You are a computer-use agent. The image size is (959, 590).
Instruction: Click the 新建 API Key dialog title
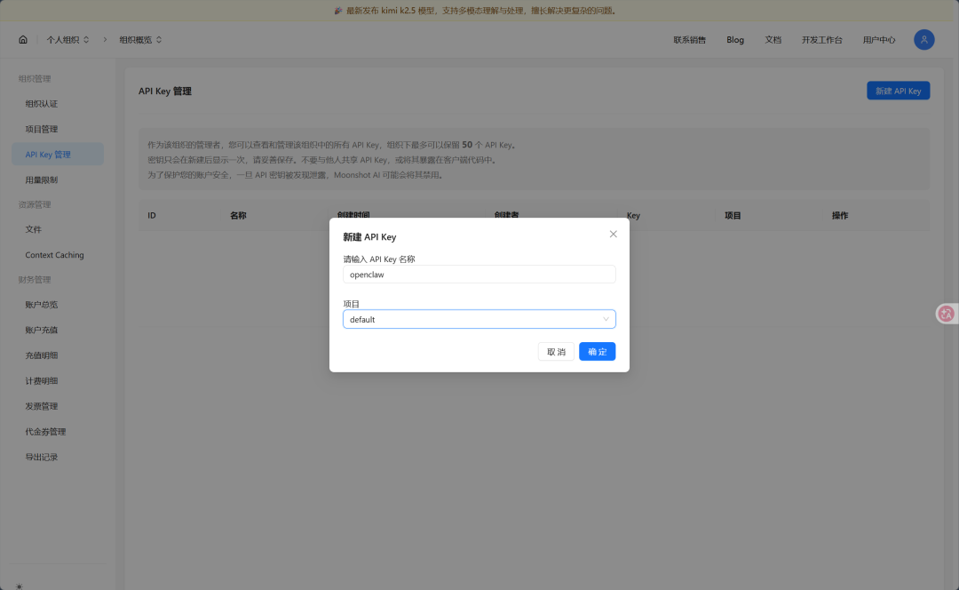click(x=369, y=237)
